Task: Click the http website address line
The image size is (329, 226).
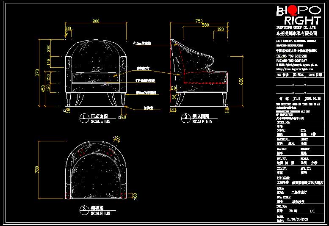Action: 295,69
